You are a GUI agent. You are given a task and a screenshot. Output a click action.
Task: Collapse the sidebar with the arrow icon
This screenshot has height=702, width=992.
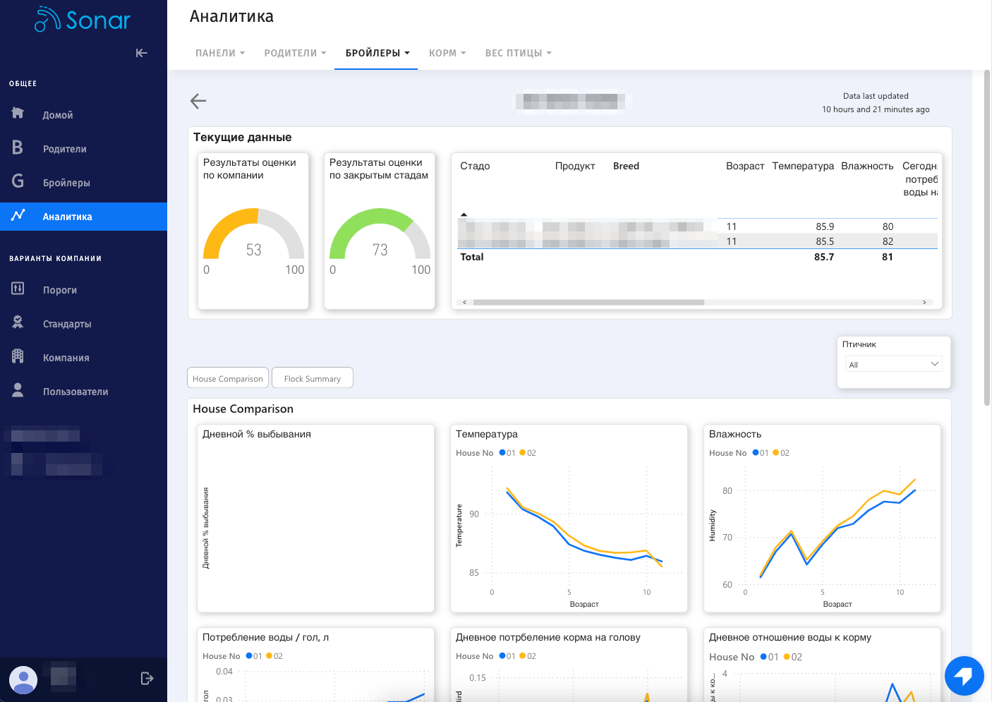point(141,53)
